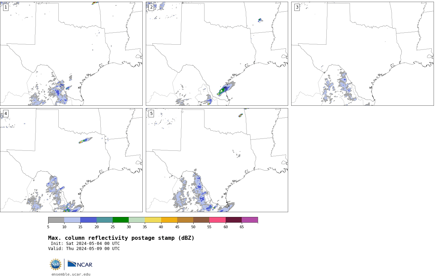Image resolution: width=437 pixels, height=278 pixels.
Task: Click the panel number 4 label
Action: [5, 114]
